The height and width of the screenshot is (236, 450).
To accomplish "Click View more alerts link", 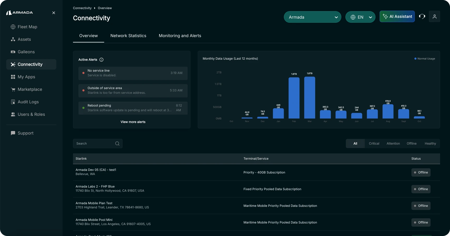I will tap(133, 122).
